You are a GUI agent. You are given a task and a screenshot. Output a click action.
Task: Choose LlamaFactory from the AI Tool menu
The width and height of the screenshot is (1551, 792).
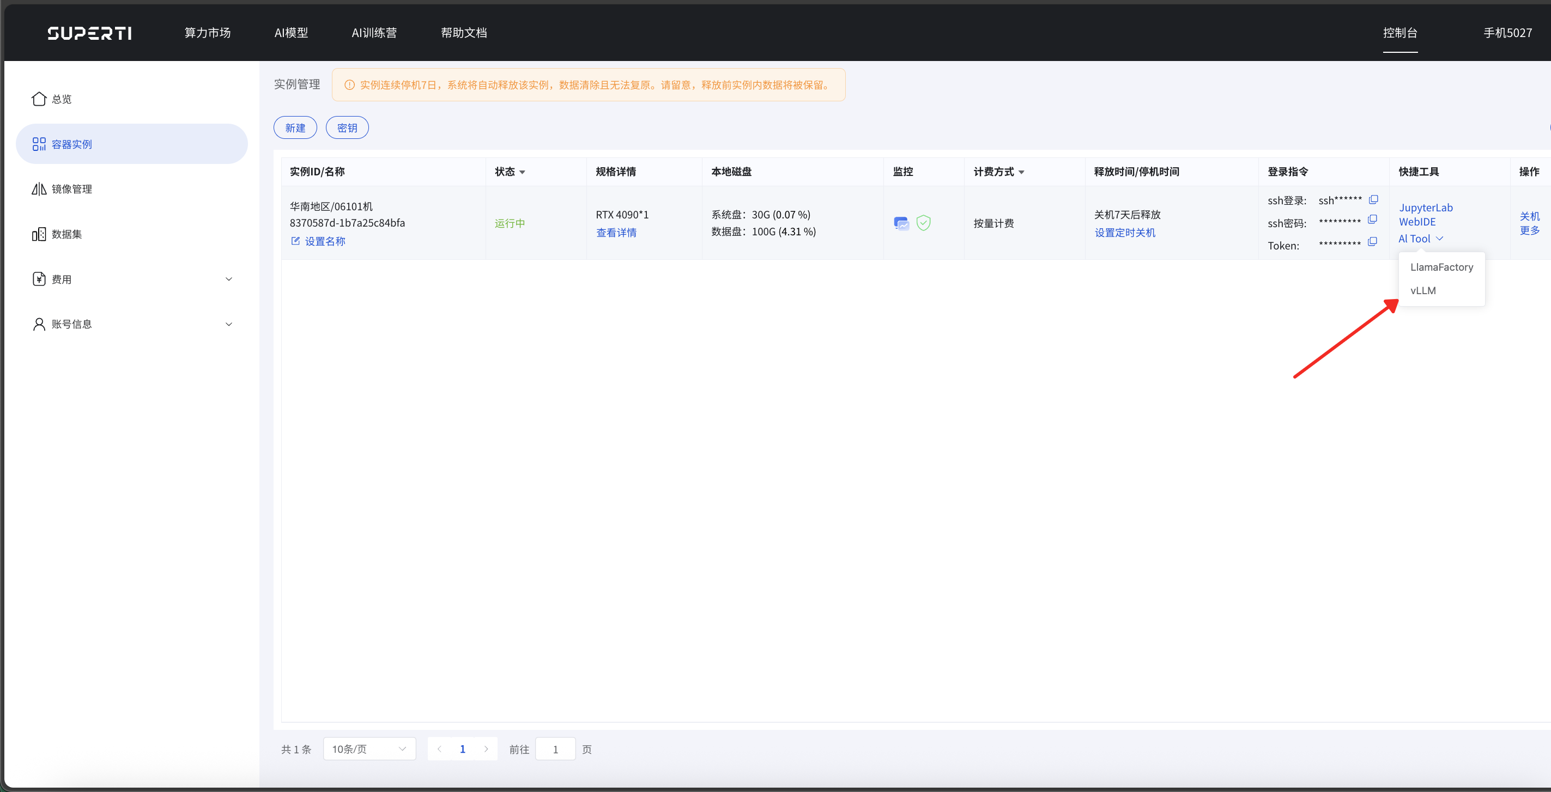pyautogui.click(x=1441, y=267)
